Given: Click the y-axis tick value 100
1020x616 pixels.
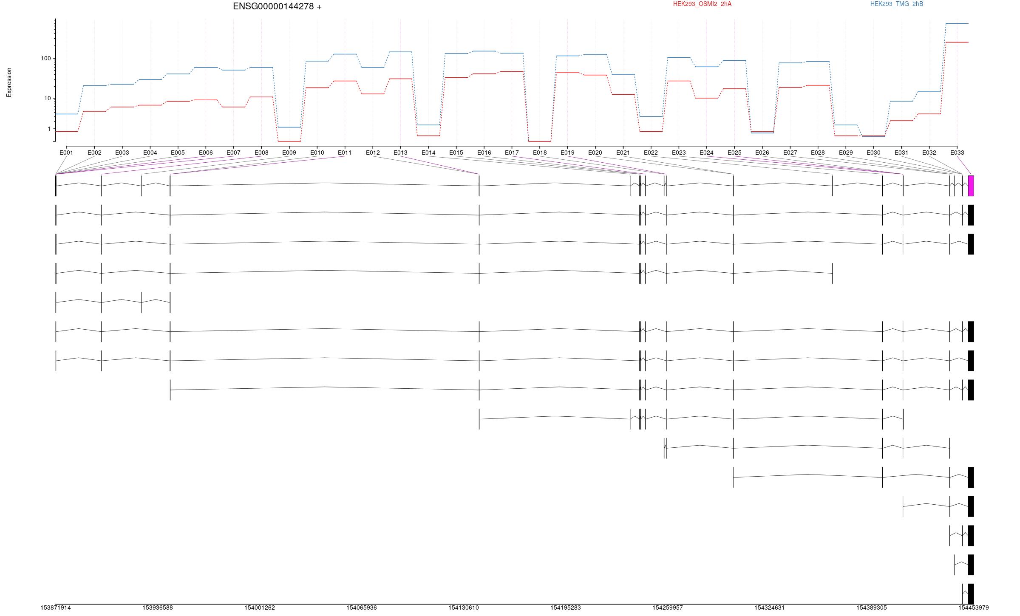Looking at the screenshot, I should click(x=45, y=59).
